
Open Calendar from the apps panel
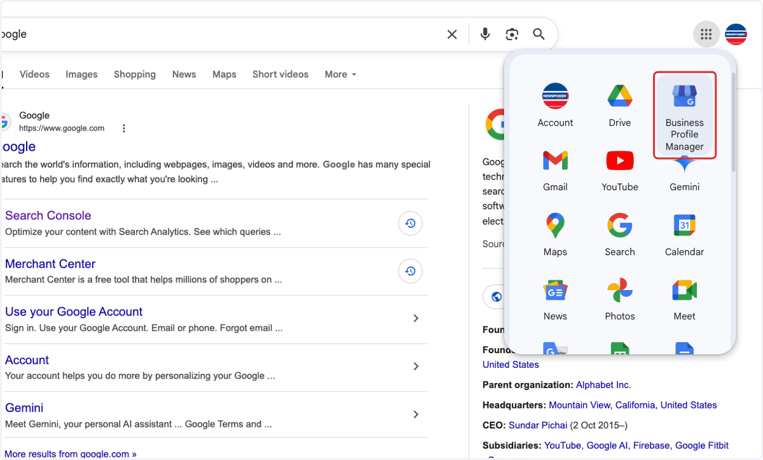coord(685,235)
